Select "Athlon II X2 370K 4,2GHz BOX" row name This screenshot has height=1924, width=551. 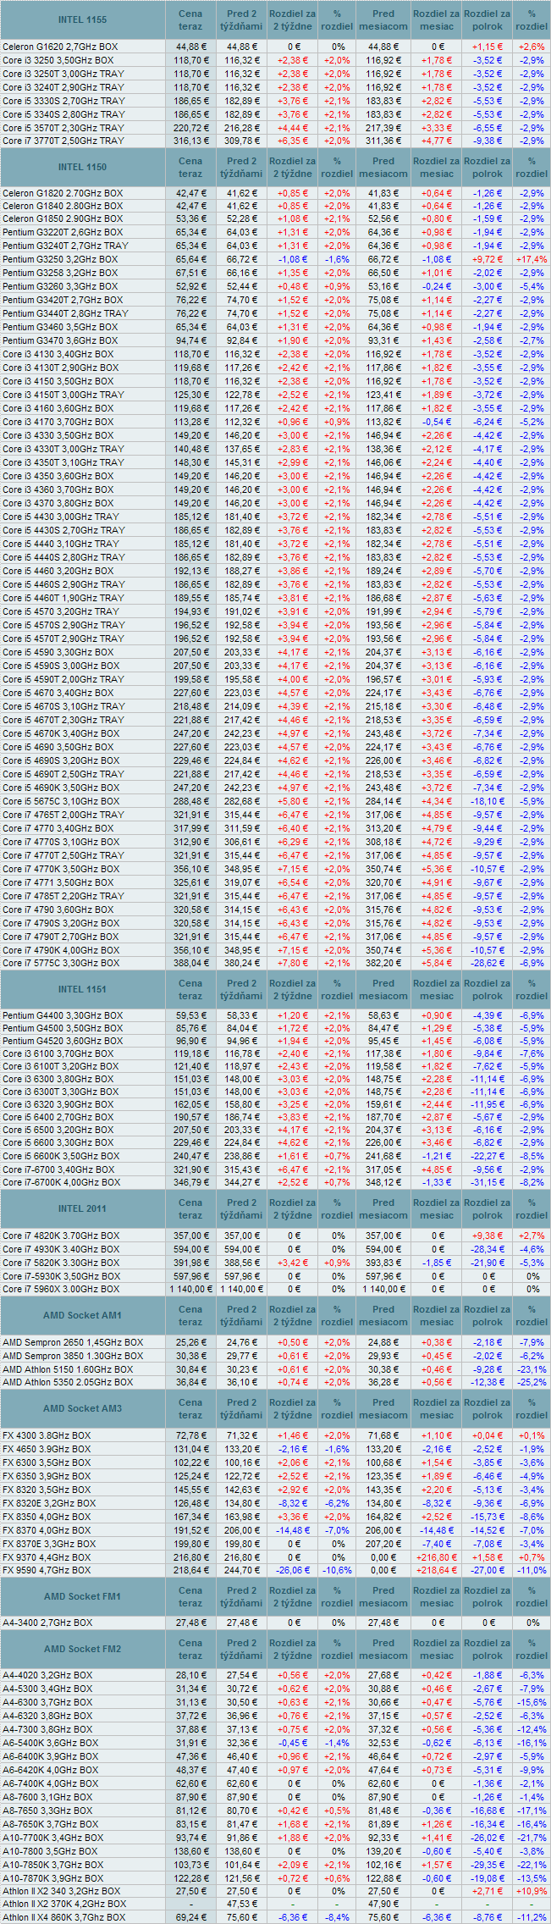pyautogui.click(x=64, y=1904)
